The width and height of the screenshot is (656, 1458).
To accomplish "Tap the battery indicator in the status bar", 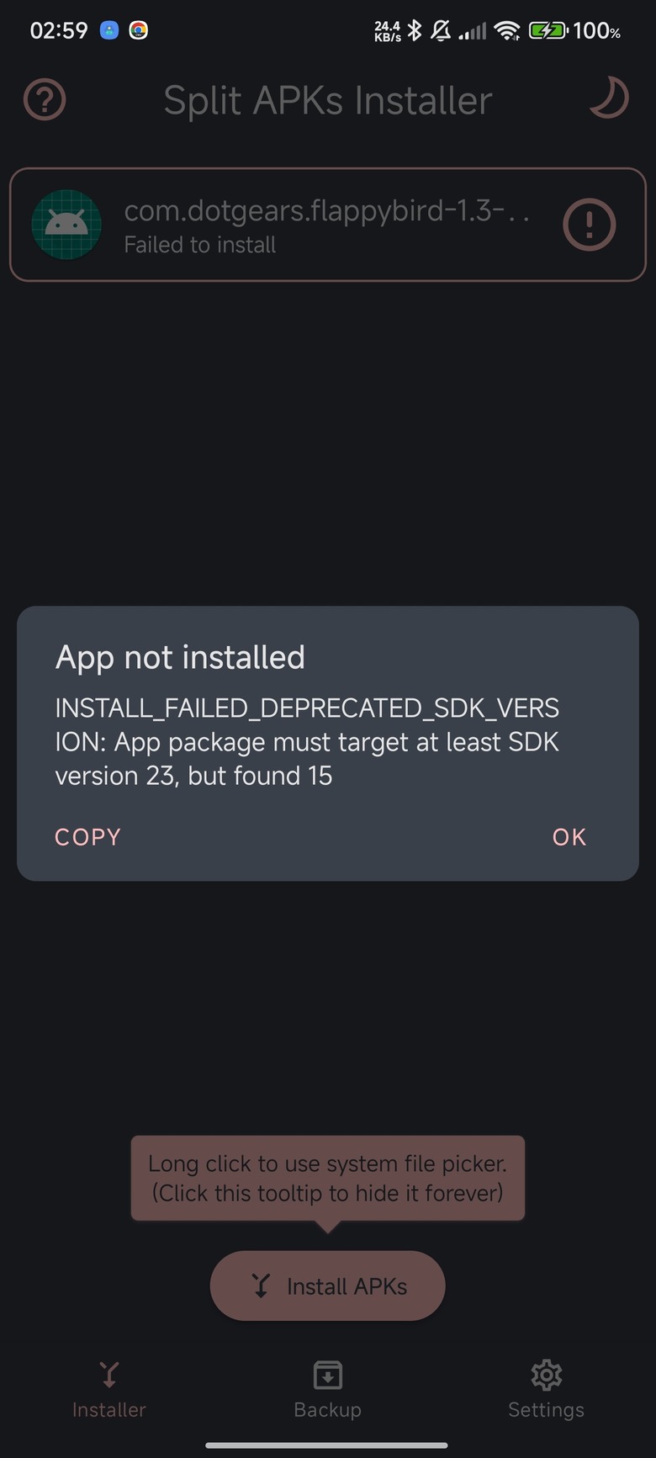I will click(x=548, y=31).
